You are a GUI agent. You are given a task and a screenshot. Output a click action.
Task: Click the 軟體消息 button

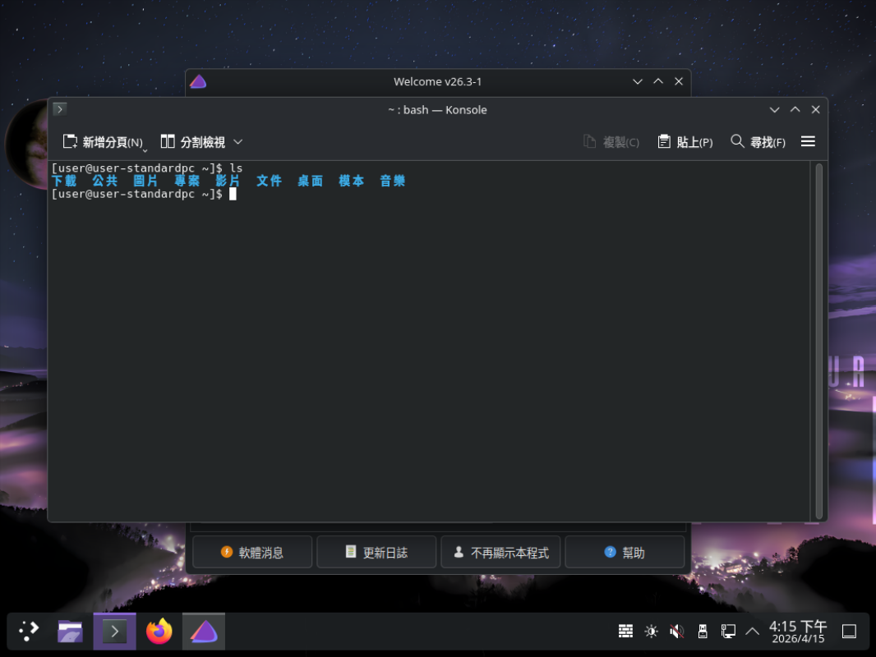tap(252, 553)
